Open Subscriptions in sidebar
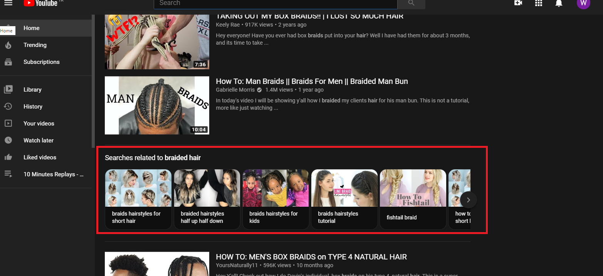 tap(46, 62)
